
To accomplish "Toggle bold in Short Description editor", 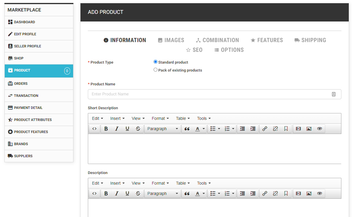I will (106, 129).
